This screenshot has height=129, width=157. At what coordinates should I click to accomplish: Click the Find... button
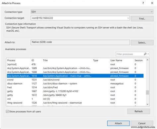(x=142, y=18)
